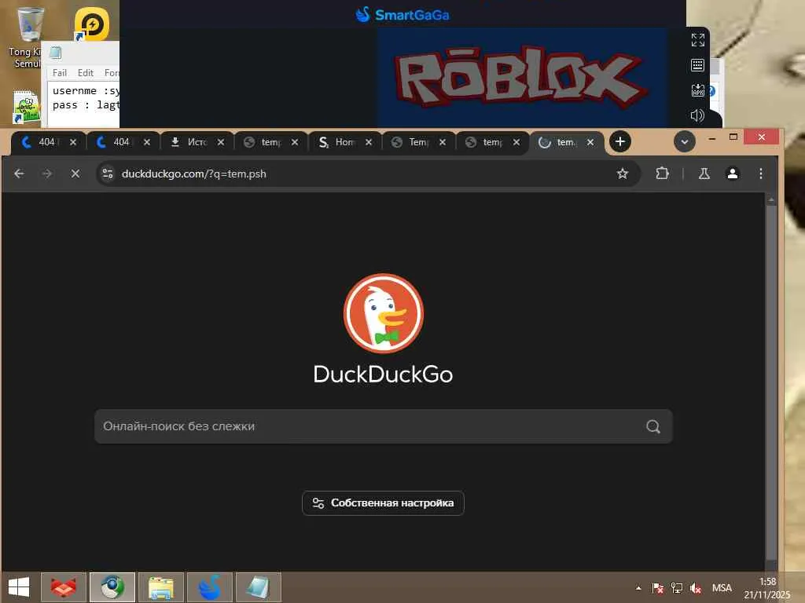Click scrollbar up arrow
Image resolution: width=805 pixels, height=603 pixels.
click(x=771, y=199)
